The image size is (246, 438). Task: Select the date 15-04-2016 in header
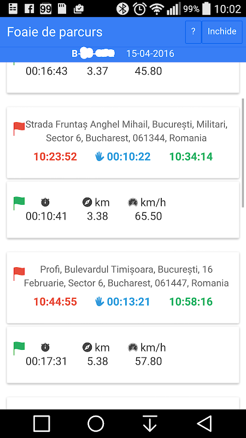(150, 53)
